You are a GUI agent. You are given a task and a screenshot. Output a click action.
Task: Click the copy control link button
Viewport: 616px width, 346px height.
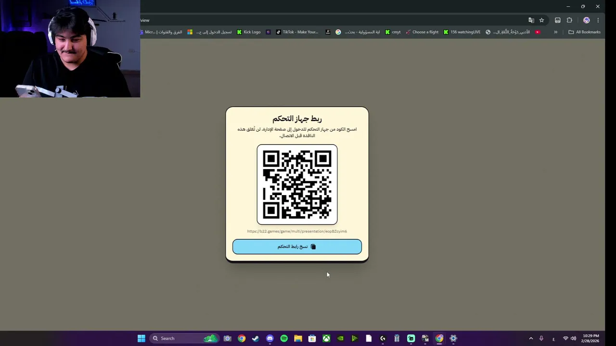297,247
